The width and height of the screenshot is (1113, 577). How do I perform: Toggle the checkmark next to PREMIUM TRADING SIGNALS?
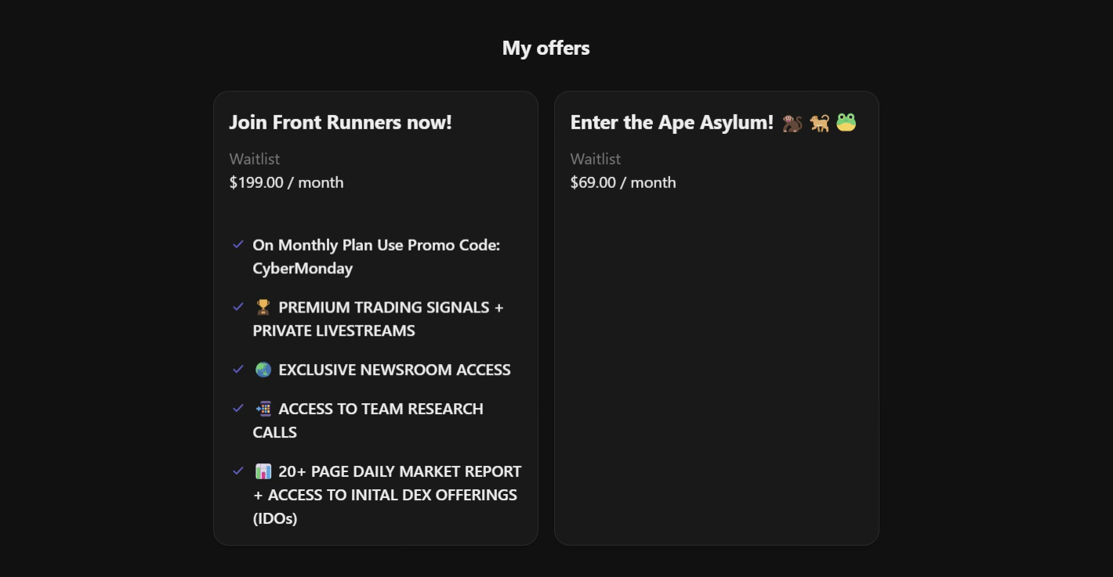pyautogui.click(x=238, y=307)
